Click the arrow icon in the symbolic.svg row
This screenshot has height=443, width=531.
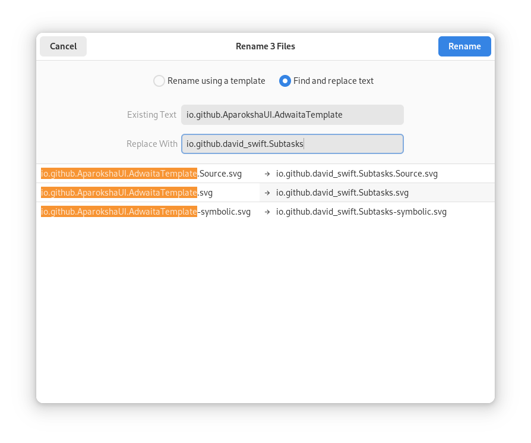click(x=267, y=212)
